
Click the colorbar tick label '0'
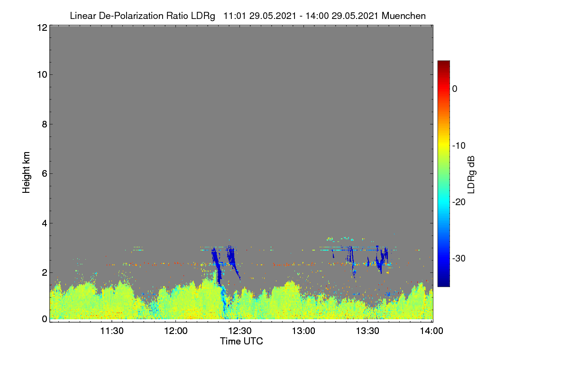point(455,89)
